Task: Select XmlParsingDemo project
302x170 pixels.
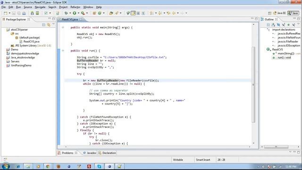Action: 21,65
